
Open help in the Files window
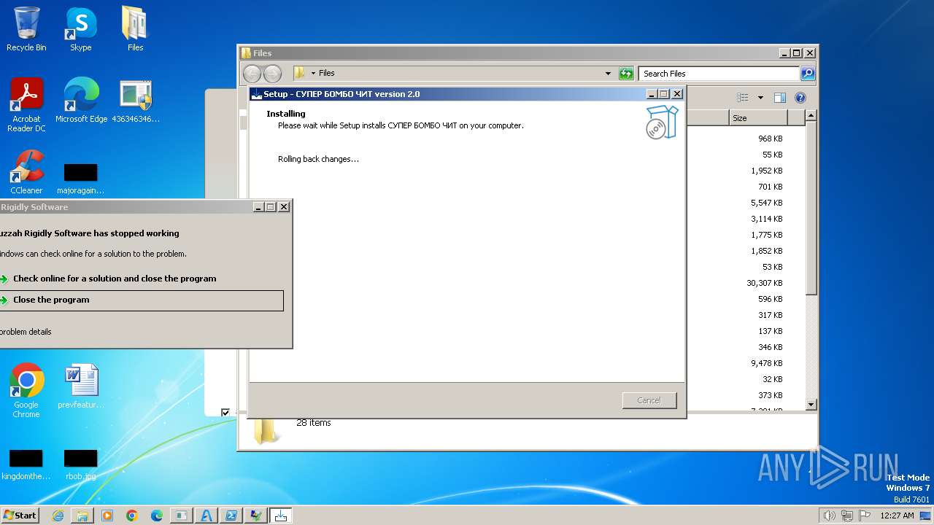click(800, 98)
